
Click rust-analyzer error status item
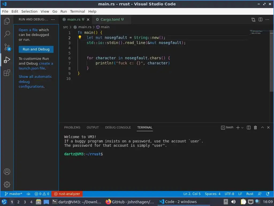pyautogui.click(x=67, y=194)
